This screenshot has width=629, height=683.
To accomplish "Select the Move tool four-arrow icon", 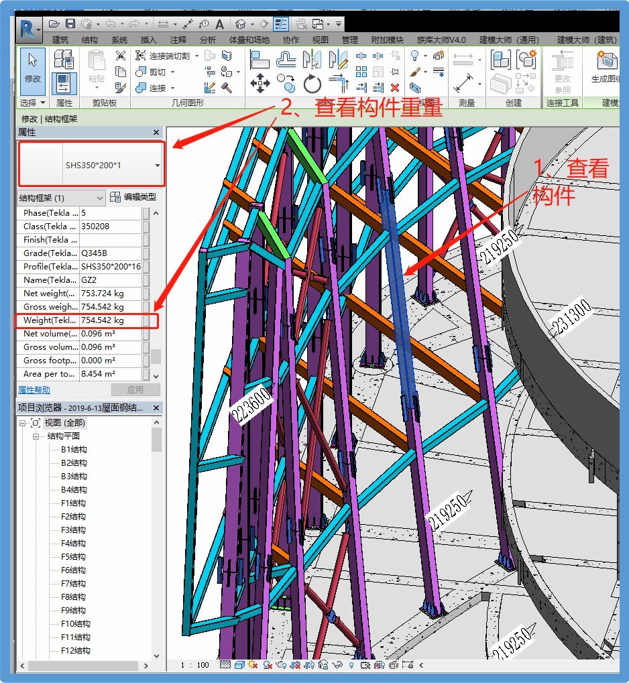I will click(x=260, y=83).
